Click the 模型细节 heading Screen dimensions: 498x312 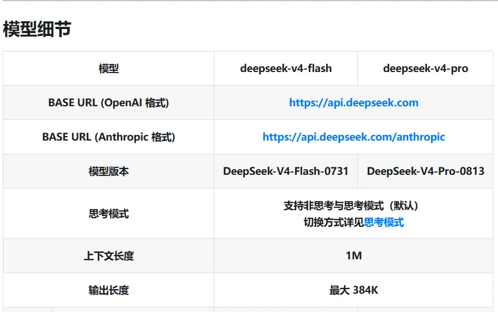(x=37, y=29)
